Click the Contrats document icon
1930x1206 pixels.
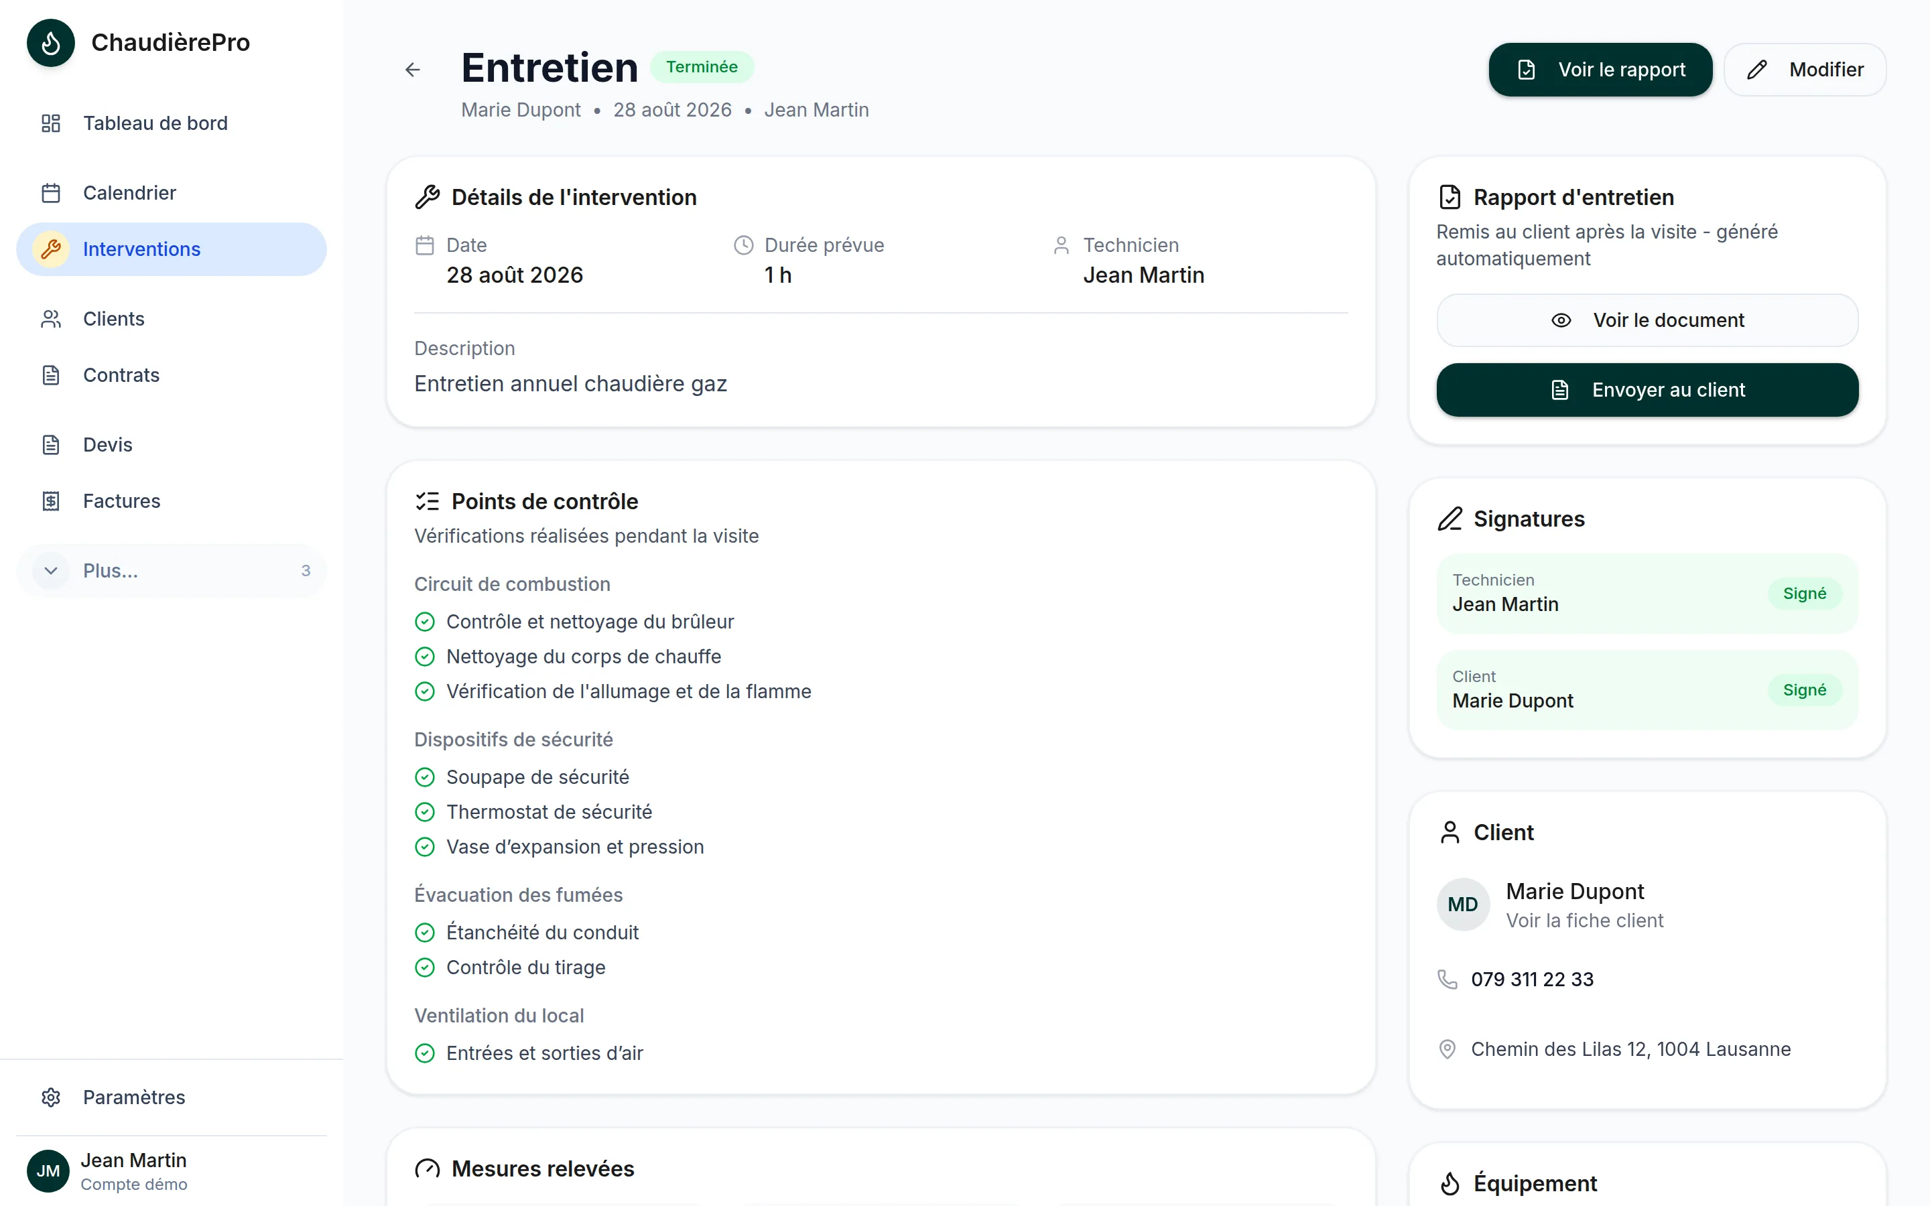pos(51,375)
